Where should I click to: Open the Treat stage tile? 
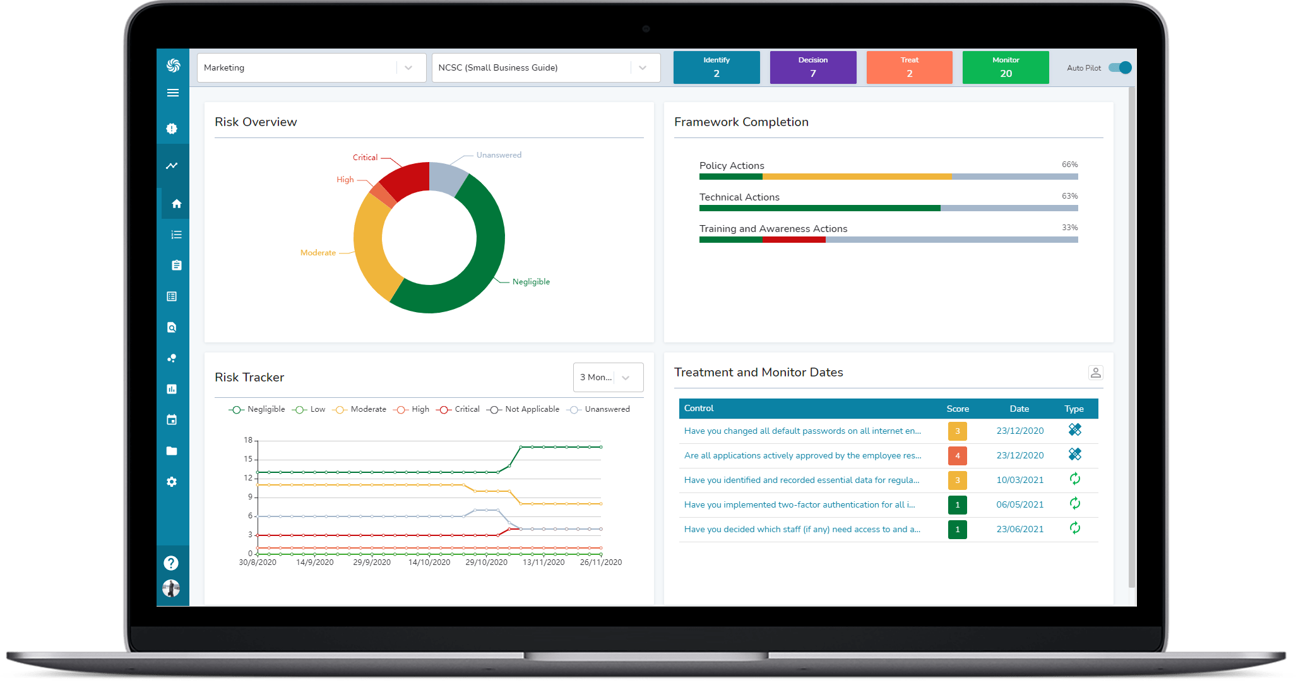coord(910,67)
